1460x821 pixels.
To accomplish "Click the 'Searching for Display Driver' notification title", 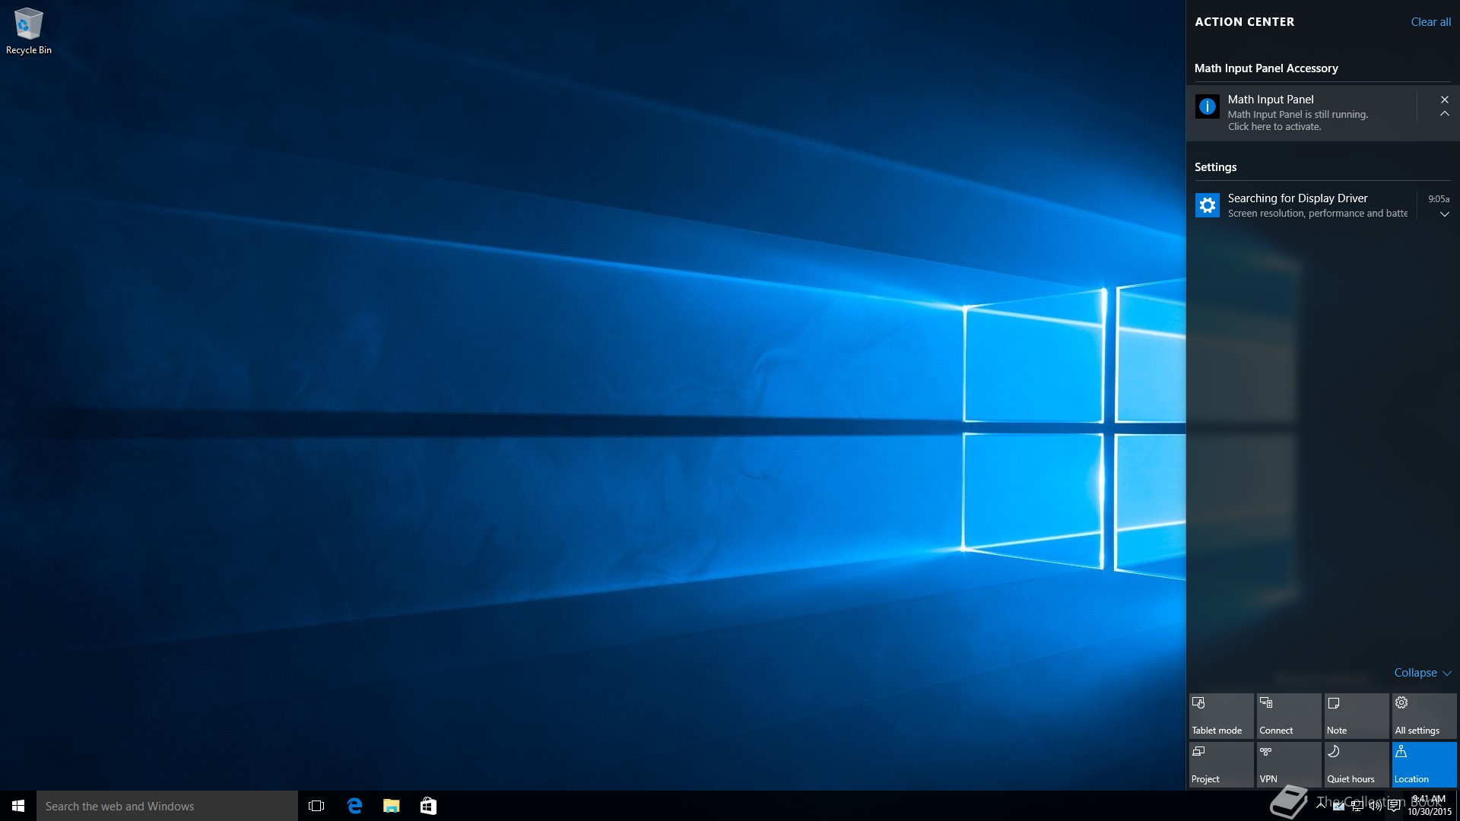I will point(1297,198).
